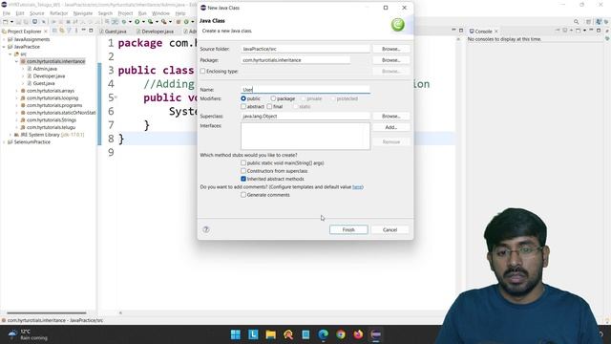Click Add to add interfaces

[390, 127]
